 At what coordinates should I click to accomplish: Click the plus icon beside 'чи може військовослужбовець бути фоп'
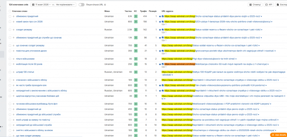(x=13, y=104)
